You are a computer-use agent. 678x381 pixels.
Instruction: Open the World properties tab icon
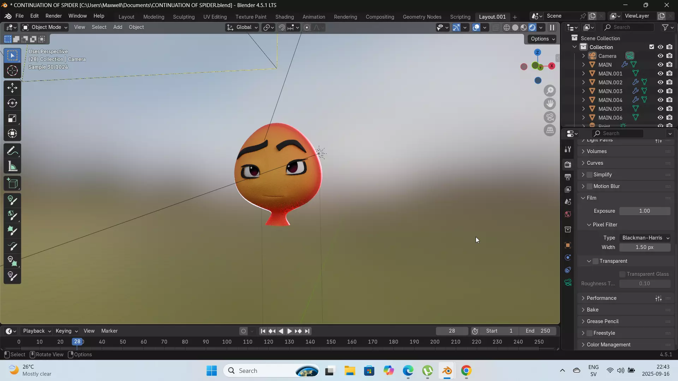(x=568, y=214)
